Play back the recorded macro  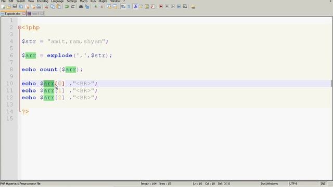coord(173,7)
